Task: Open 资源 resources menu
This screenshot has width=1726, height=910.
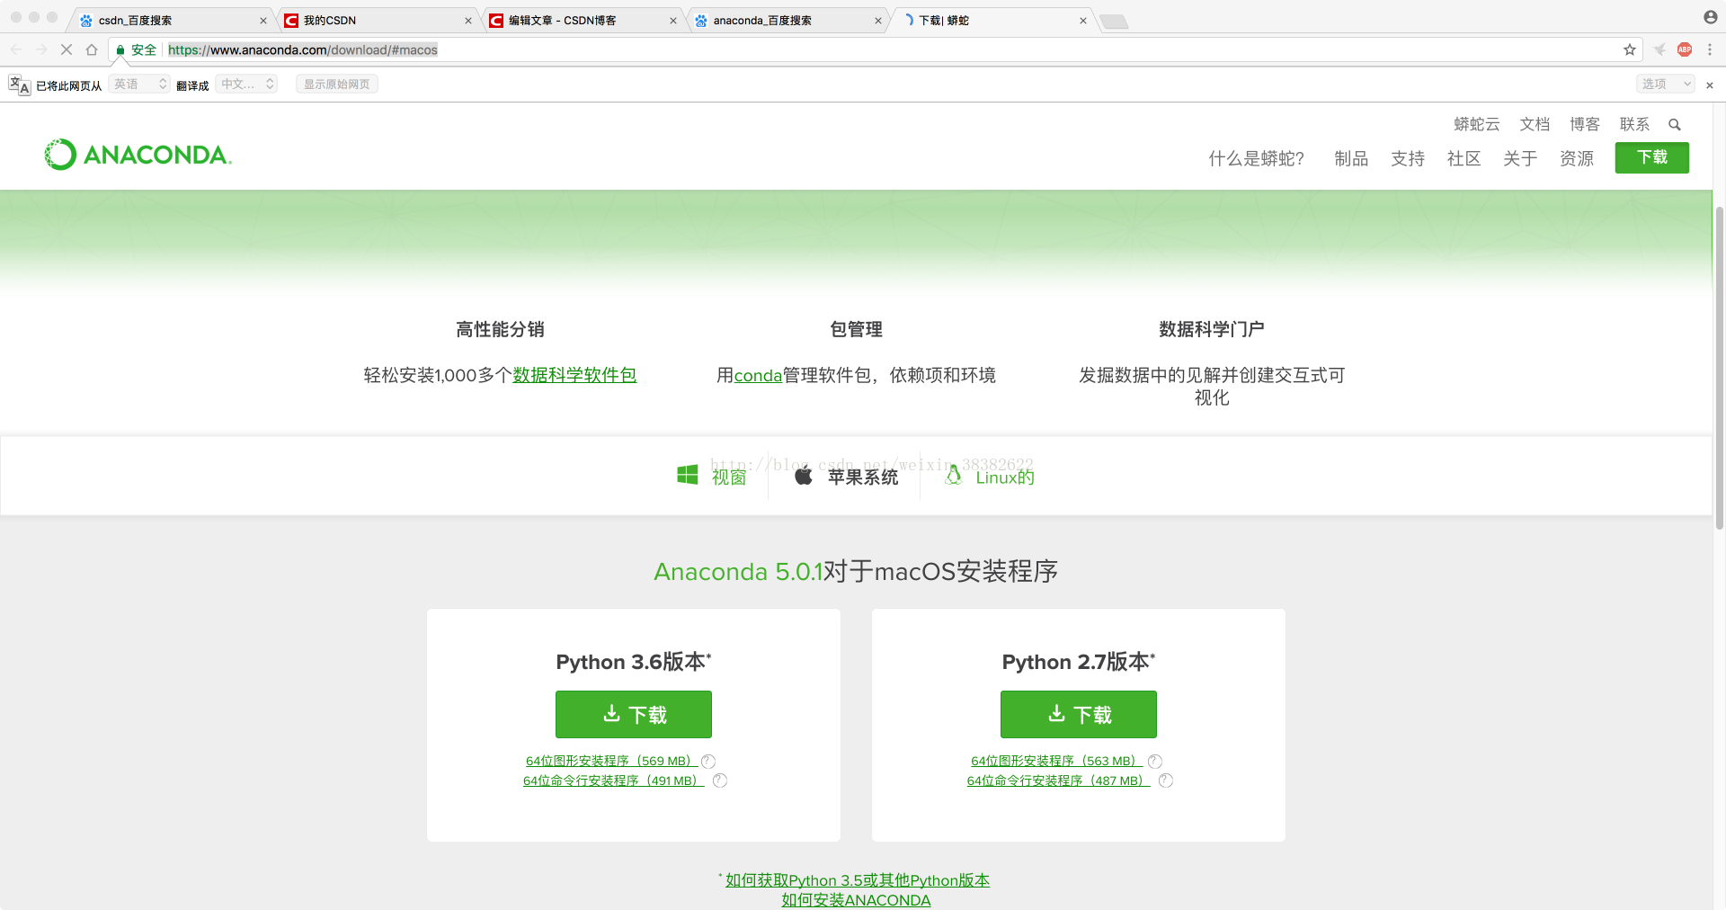Action: [1577, 158]
